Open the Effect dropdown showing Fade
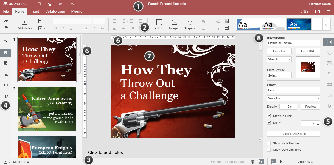334x165 pixels. pyautogui.click(x=293, y=90)
